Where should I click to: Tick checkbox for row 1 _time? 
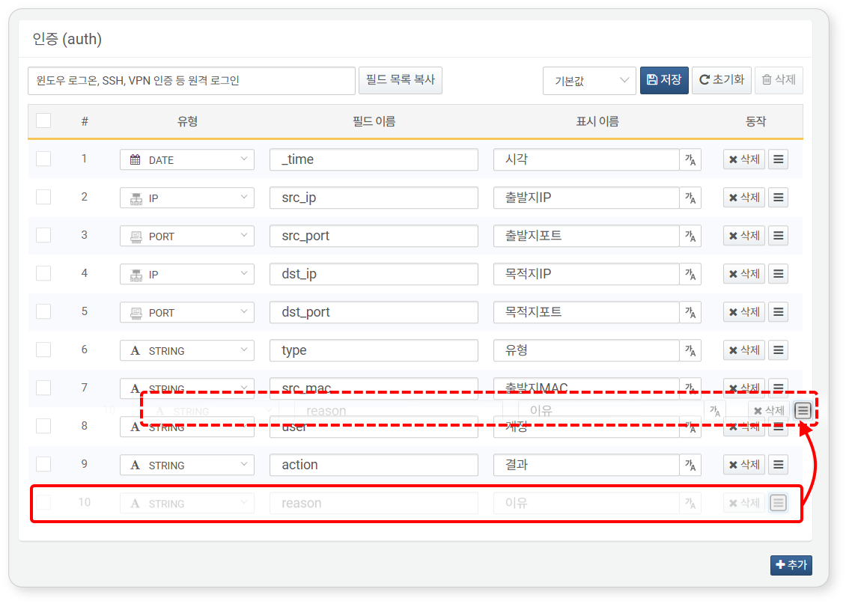(43, 159)
